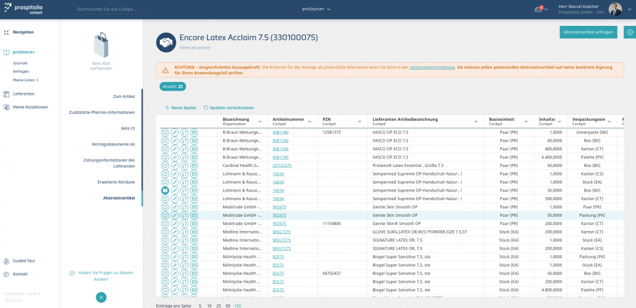Open article link 6081340 in Unverpackt row

(281, 132)
